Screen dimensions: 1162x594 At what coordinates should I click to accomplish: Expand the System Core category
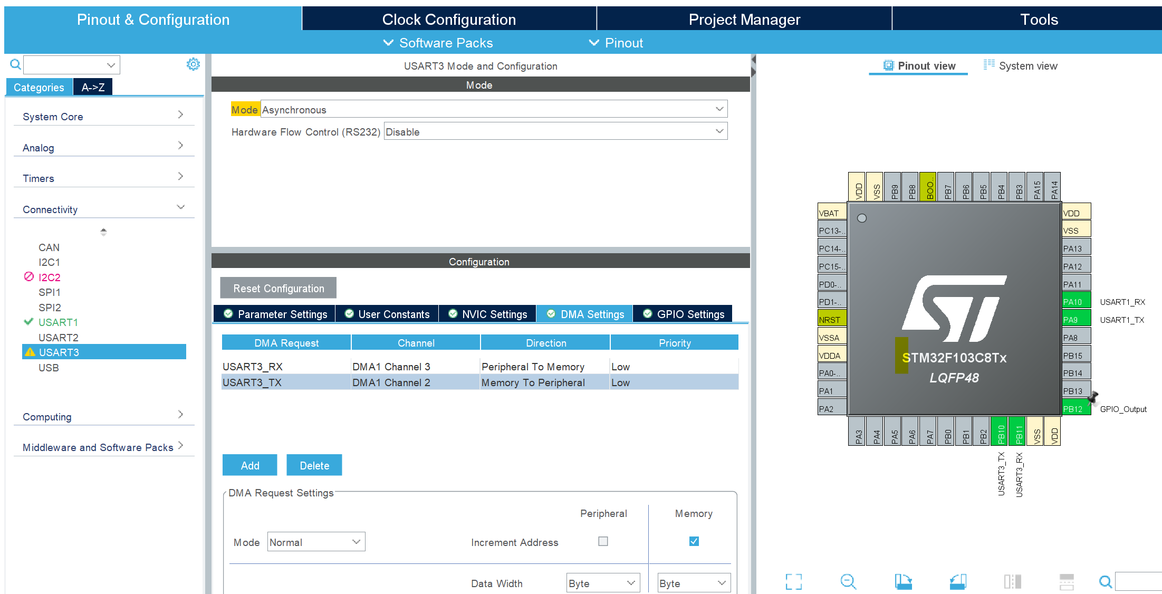(103, 116)
